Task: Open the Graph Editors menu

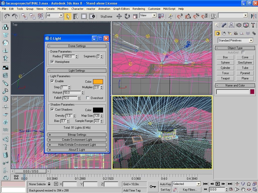Action: coord(121,9)
